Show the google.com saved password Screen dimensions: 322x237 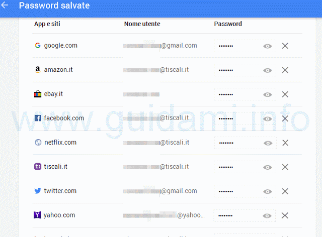tap(267, 46)
